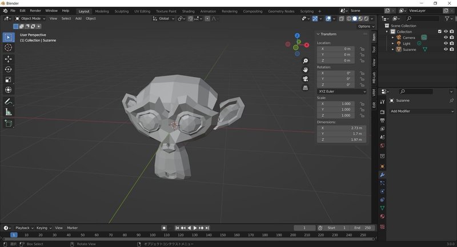
Task: Click the X location value field
Action: 336,49
